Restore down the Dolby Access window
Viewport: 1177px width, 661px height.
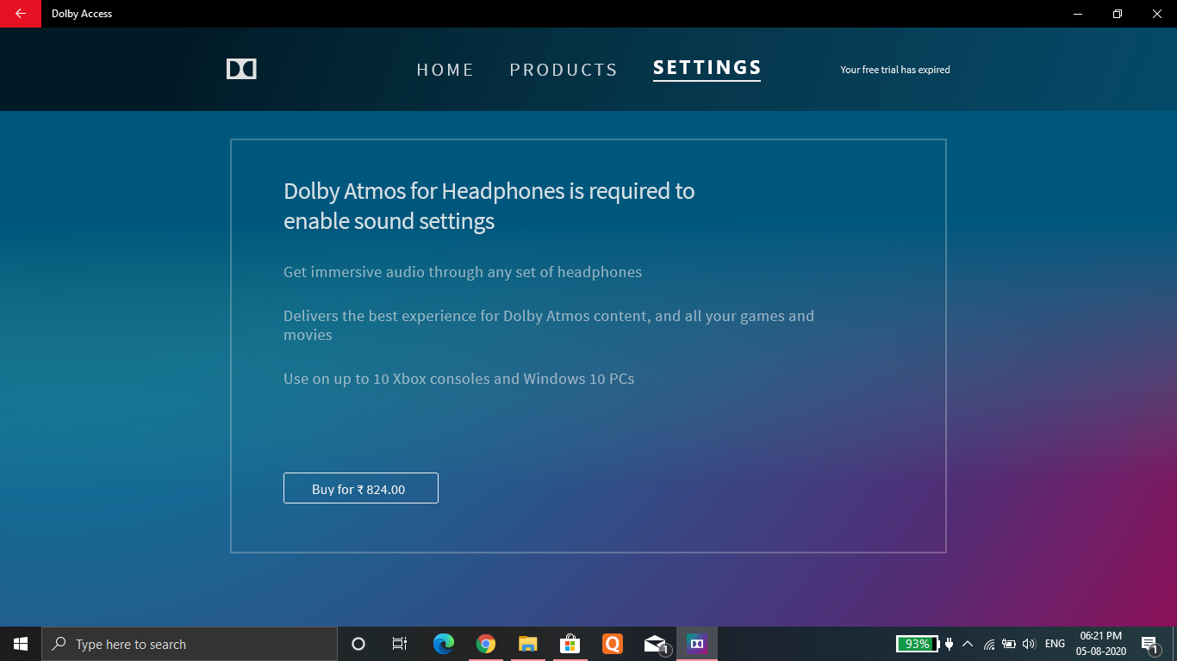1118,14
